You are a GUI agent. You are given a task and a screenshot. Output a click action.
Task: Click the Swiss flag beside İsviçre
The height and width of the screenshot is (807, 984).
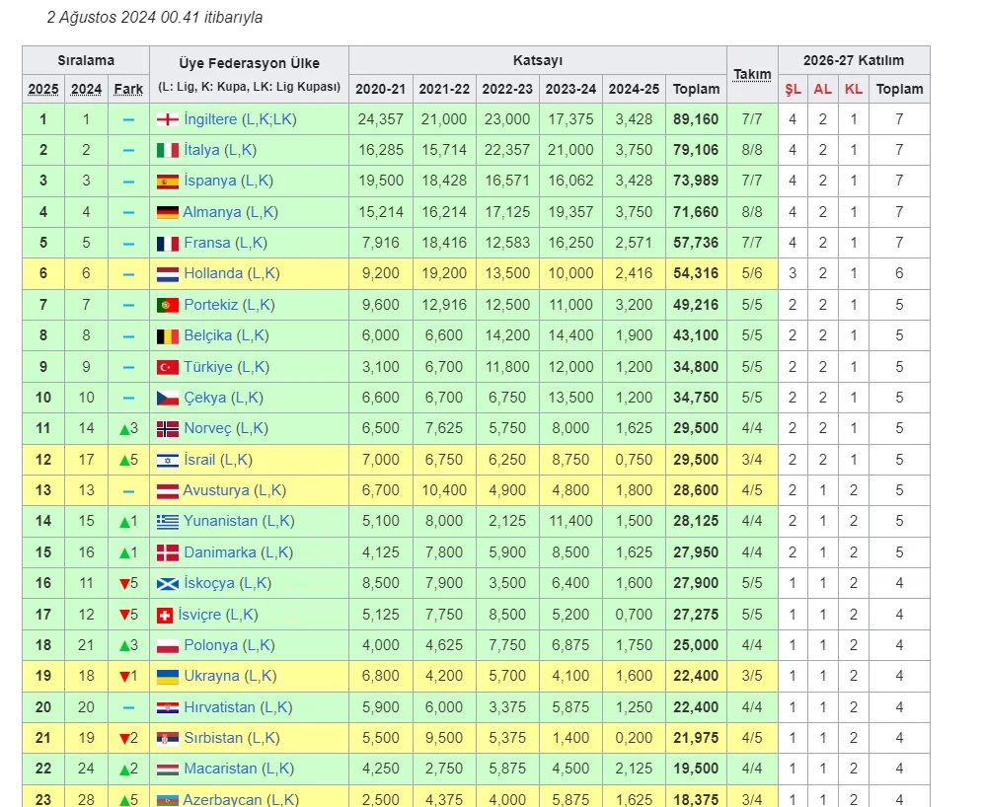165,615
